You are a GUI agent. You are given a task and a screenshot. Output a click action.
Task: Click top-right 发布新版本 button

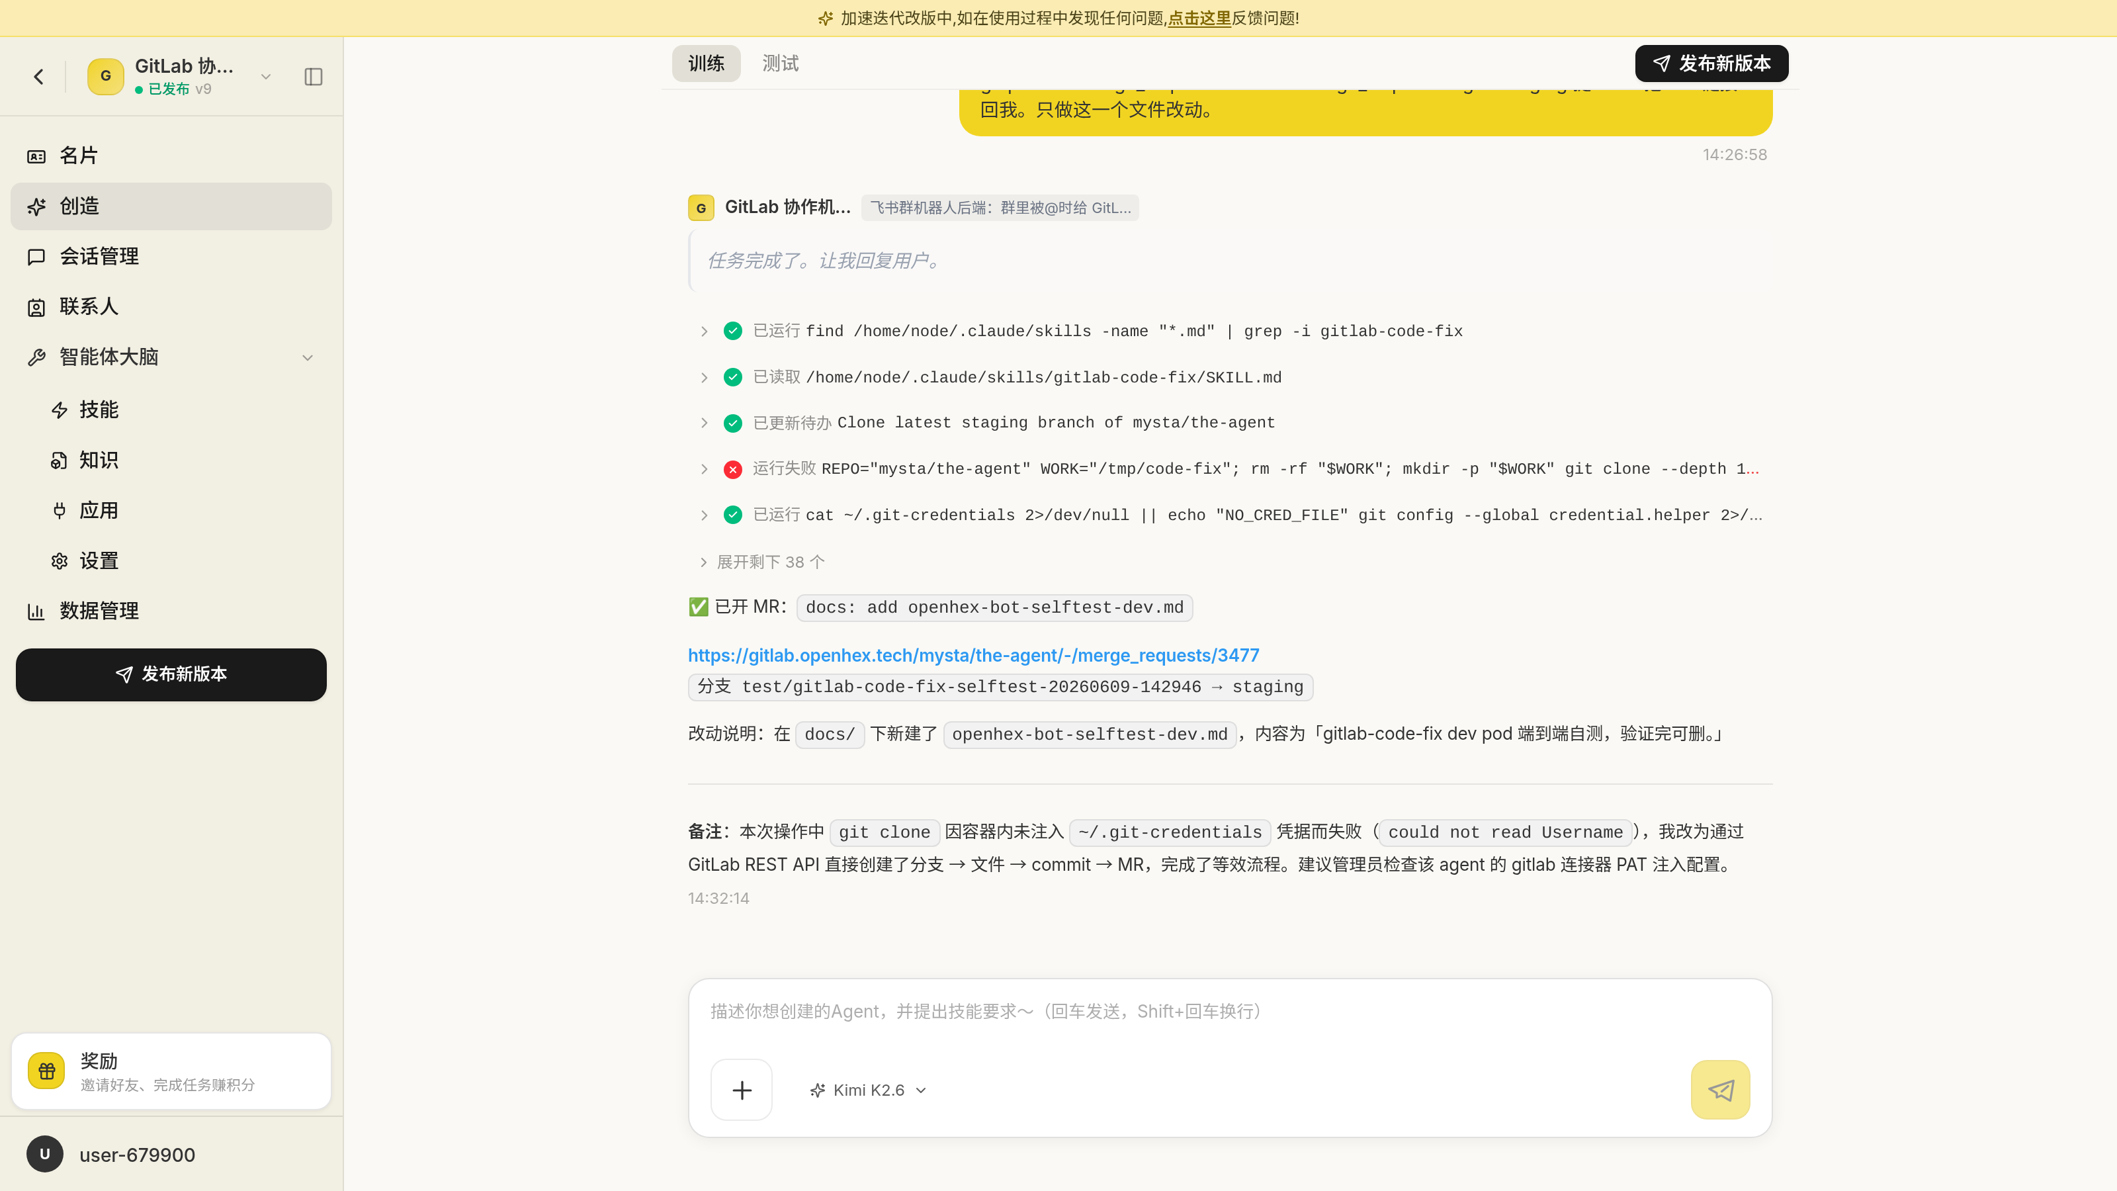[x=1711, y=64]
